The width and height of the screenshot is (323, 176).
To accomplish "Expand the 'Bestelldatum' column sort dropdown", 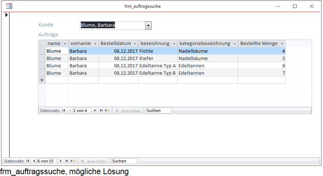I will click(x=135, y=44).
